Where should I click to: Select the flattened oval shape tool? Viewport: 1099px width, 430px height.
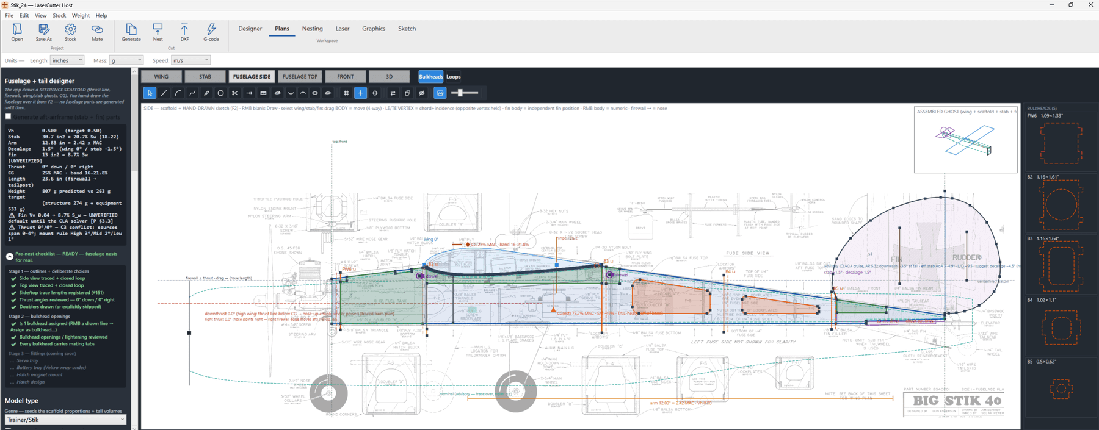(x=328, y=93)
